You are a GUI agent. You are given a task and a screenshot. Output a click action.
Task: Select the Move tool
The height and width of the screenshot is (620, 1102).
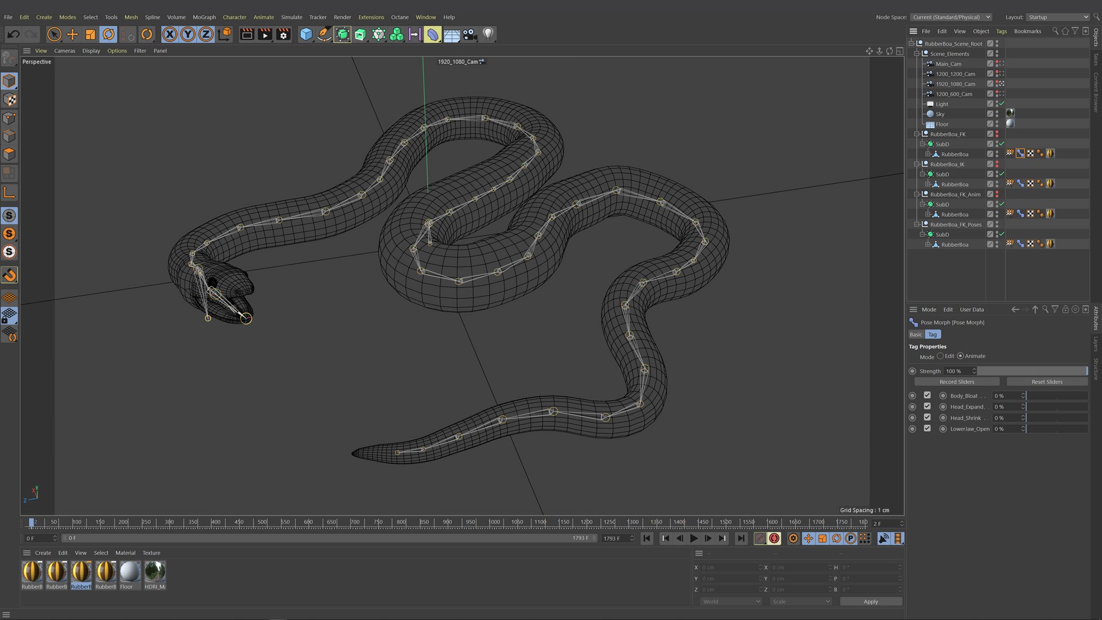click(72, 34)
